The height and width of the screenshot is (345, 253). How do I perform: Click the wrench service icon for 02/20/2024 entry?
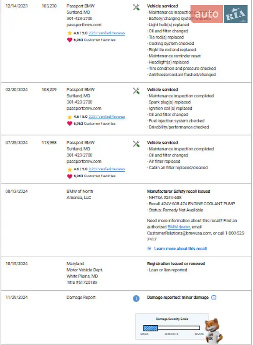point(136,91)
